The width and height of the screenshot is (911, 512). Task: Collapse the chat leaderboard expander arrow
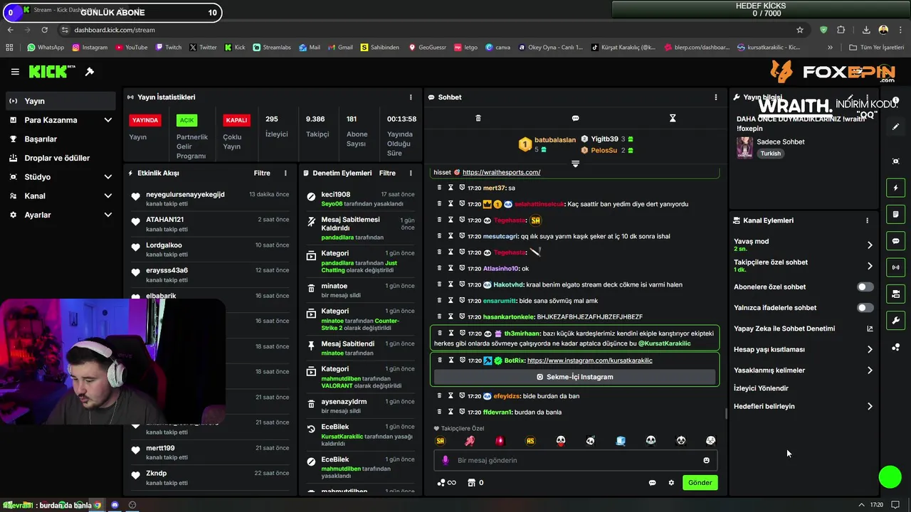click(x=575, y=164)
